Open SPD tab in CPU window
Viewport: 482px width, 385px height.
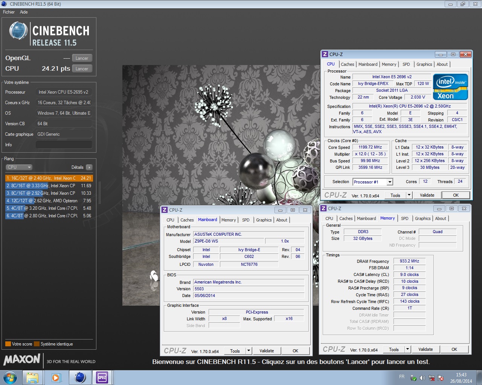click(x=406, y=64)
